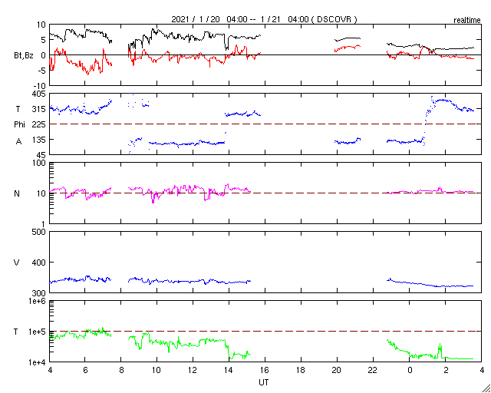Click the 'Phi' axis label
Image resolution: width=491 pixels, height=393 pixels.
pos(19,125)
